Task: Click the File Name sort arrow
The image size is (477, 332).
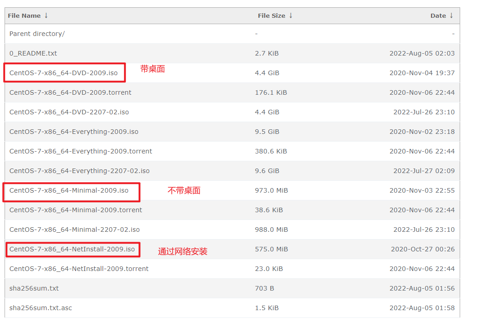Action: pos(46,15)
